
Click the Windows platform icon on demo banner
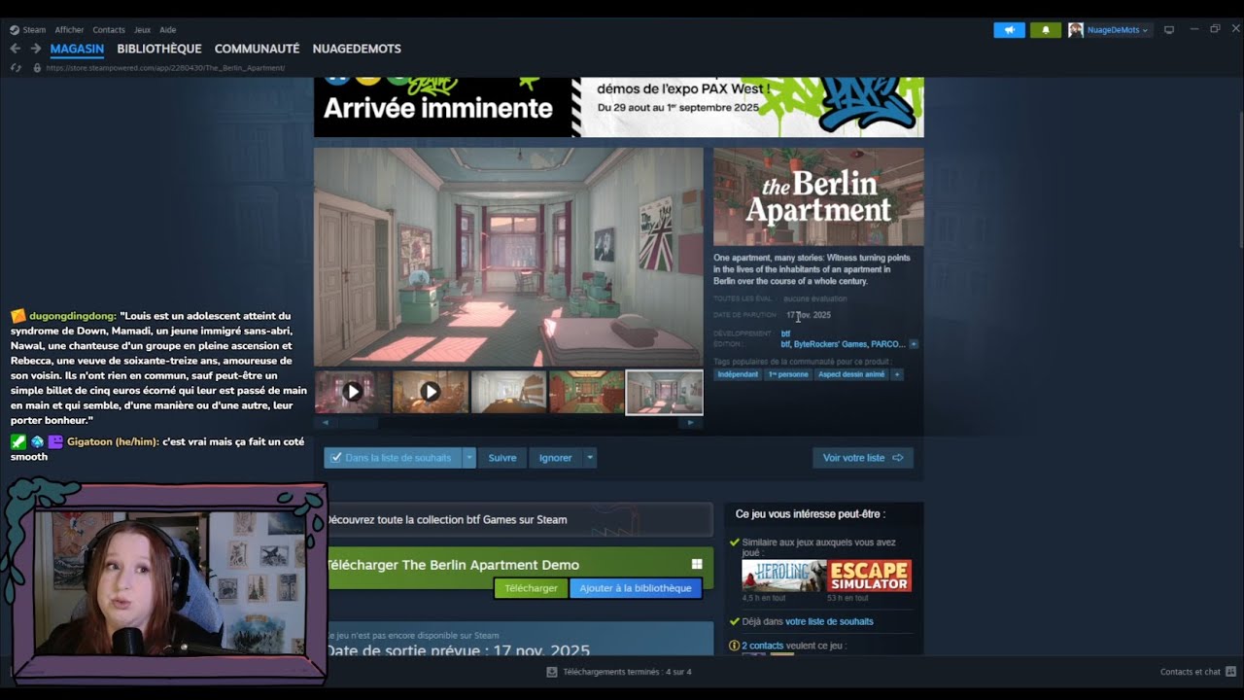click(x=697, y=564)
